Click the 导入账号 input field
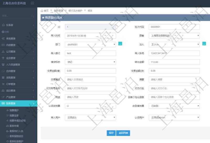 tap(174, 53)
